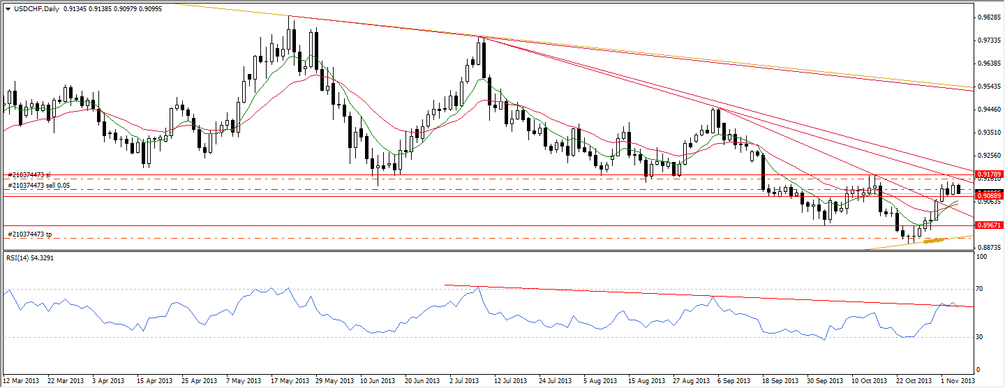Click the 27 Aug 2013 date label

(x=692, y=381)
